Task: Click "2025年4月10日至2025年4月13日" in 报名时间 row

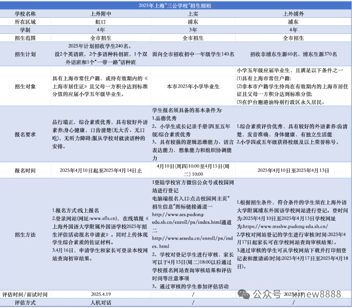Action: coord(293,170)
